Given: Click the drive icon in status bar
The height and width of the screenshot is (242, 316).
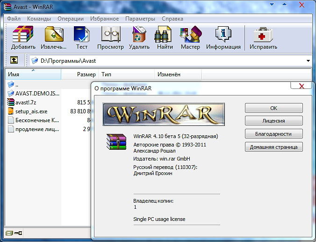Looking at the screenshot, I should (9, 233).
